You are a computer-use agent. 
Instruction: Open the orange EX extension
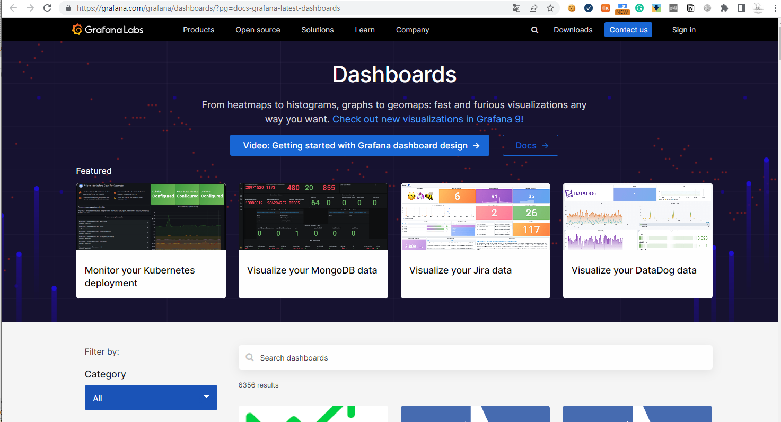pos(606,8)
